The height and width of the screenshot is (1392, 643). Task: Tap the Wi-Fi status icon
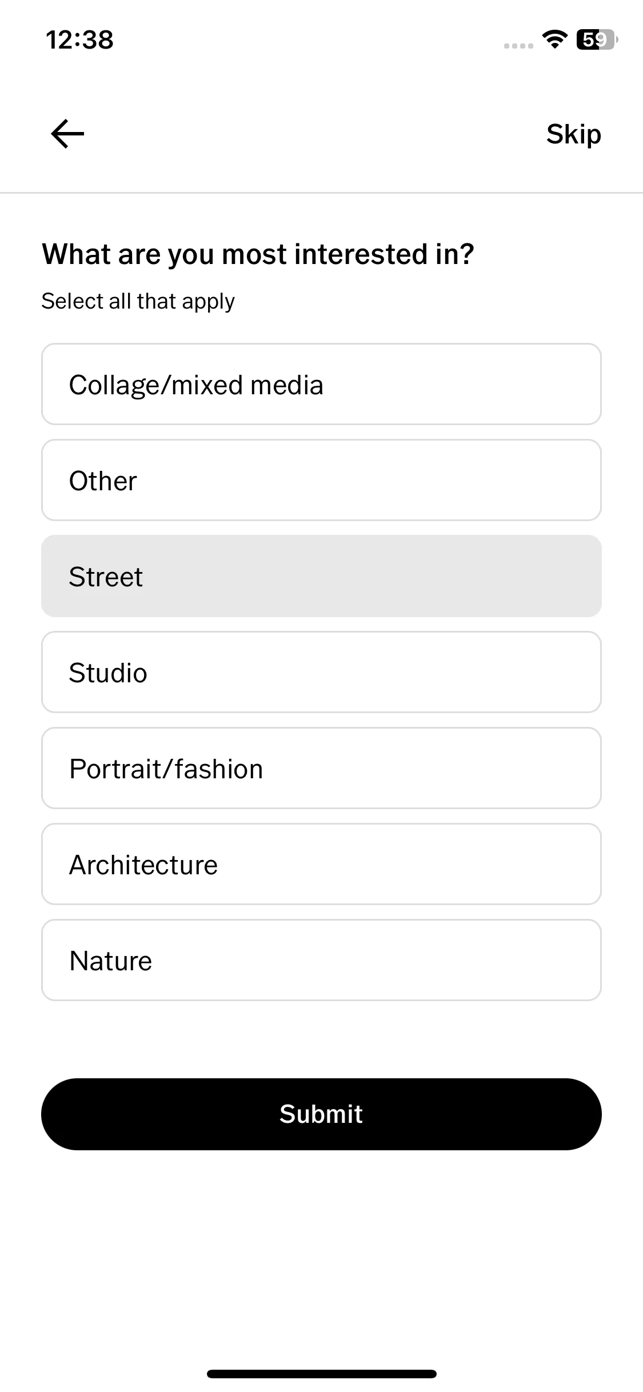coord(554,39)
